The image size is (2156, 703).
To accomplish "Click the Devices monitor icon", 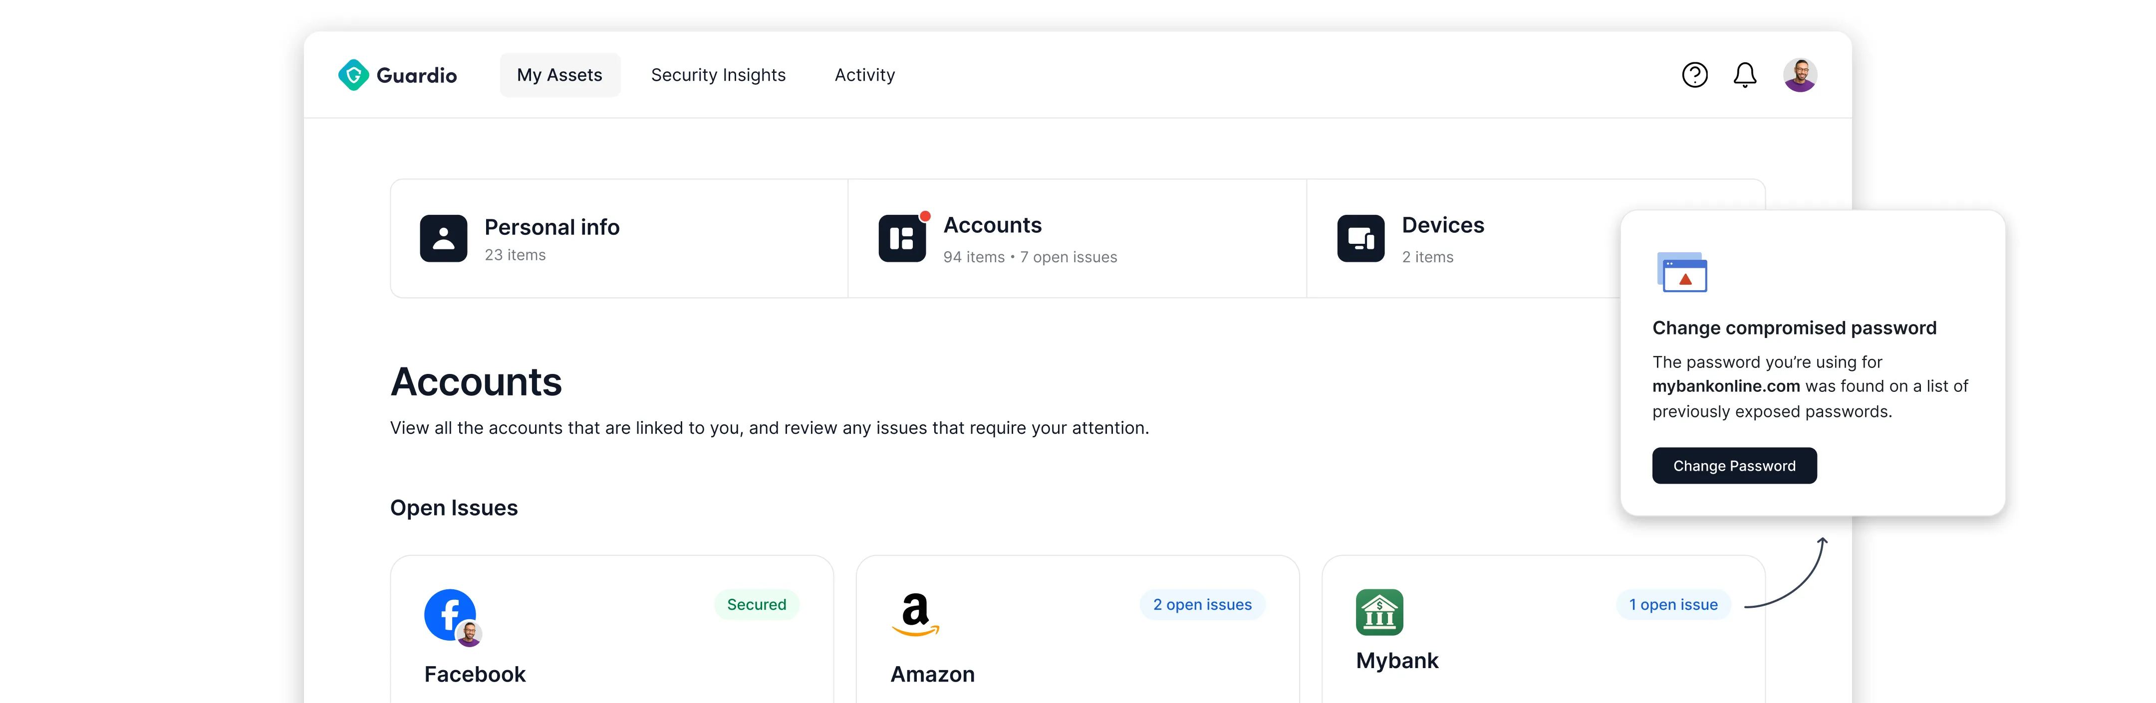I will [x=1361, y=238].
